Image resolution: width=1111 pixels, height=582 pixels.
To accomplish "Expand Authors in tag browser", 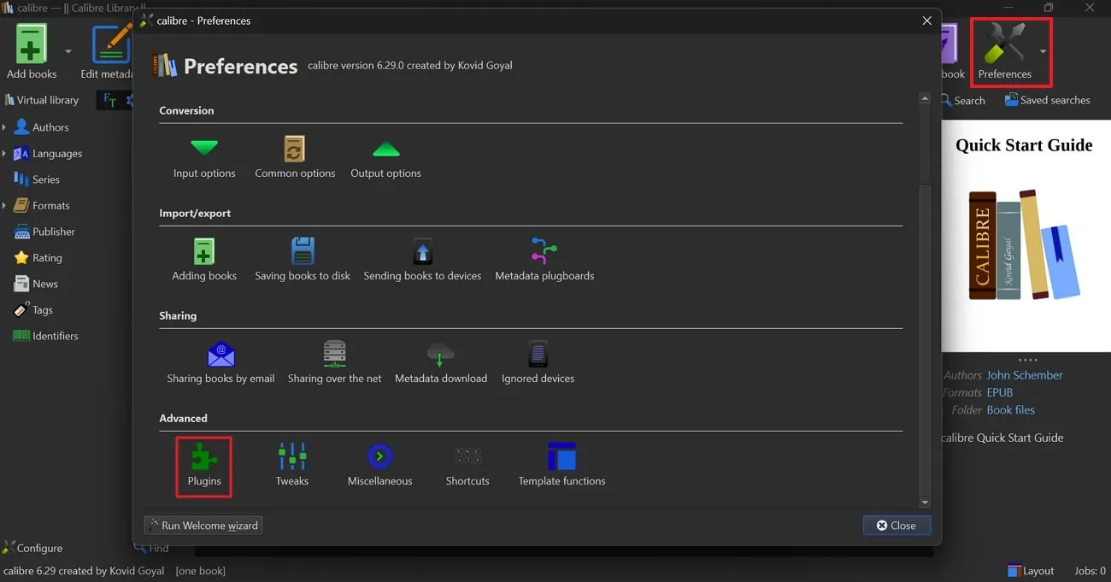I will (x=4, y=127).
